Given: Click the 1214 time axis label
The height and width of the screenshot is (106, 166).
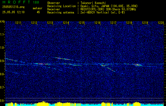Looking at the screenshot, I should [66, 23].
